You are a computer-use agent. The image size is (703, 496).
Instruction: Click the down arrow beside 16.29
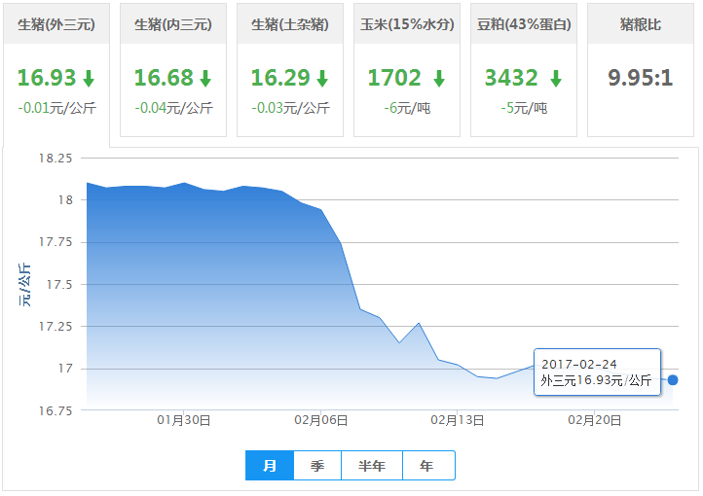[322, 79]
